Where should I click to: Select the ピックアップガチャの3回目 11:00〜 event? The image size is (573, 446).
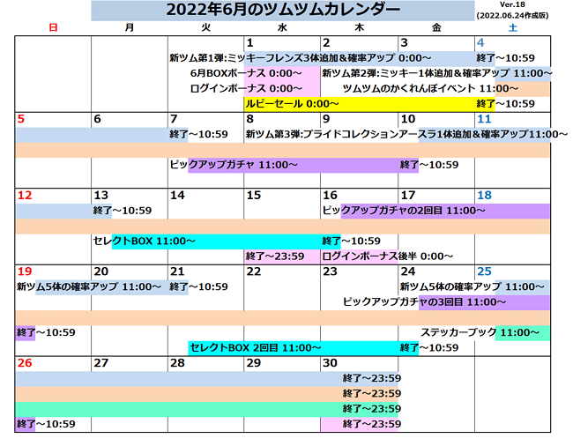[x=425, y=301]
